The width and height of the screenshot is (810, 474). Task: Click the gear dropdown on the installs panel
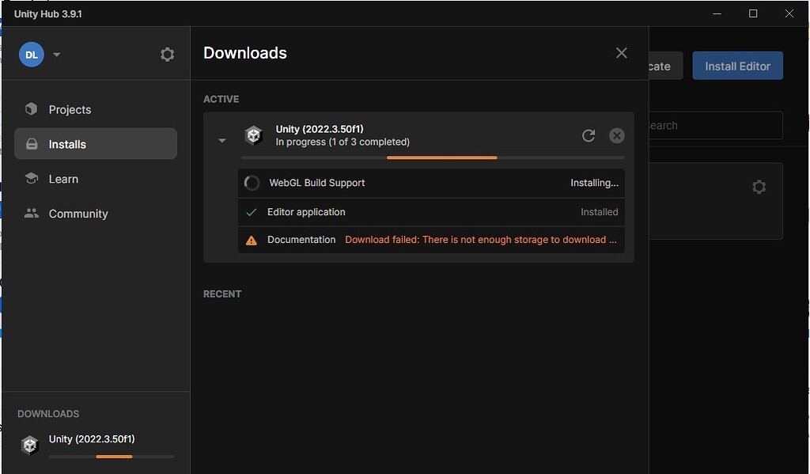759,187
